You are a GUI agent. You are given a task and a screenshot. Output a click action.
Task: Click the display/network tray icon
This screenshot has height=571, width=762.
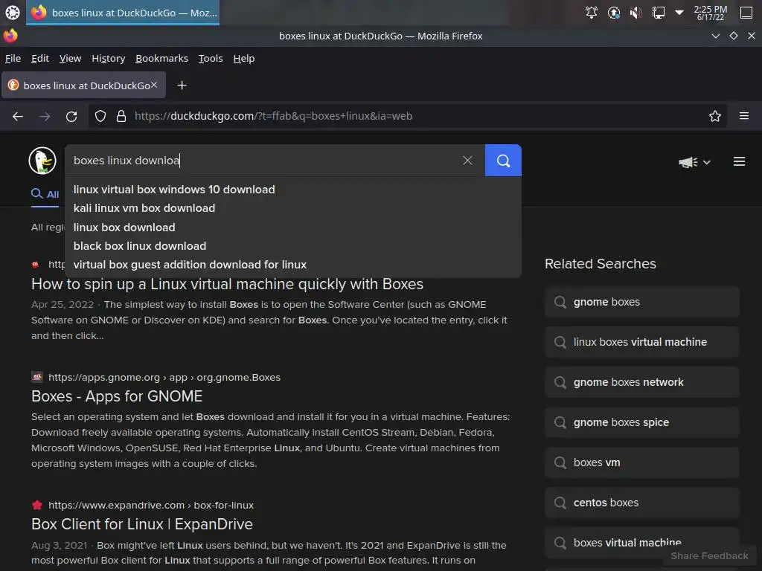(x=658, y=12)
